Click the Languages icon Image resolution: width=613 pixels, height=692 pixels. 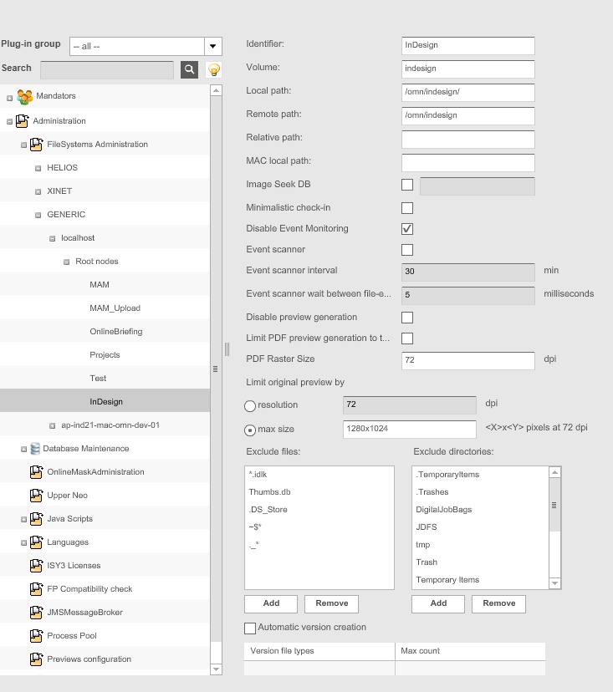point(36,542)
